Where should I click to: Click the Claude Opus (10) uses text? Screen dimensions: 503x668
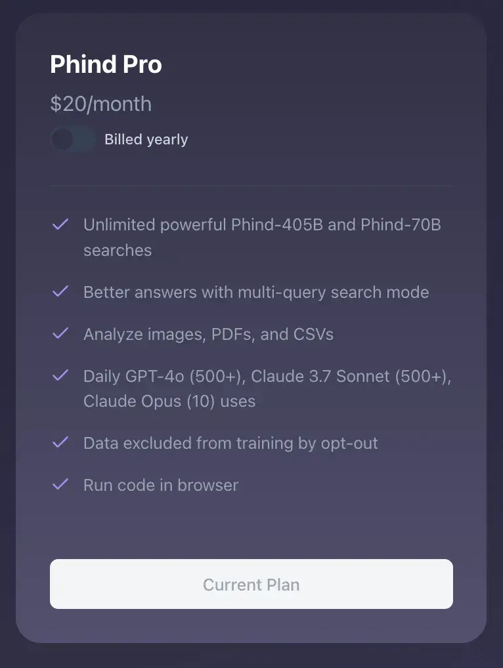(169, 402)
